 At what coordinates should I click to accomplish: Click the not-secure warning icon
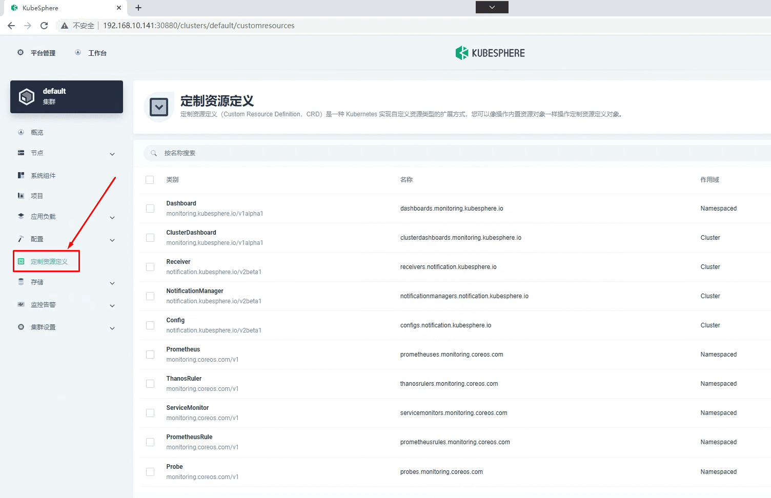coord(65,26)
